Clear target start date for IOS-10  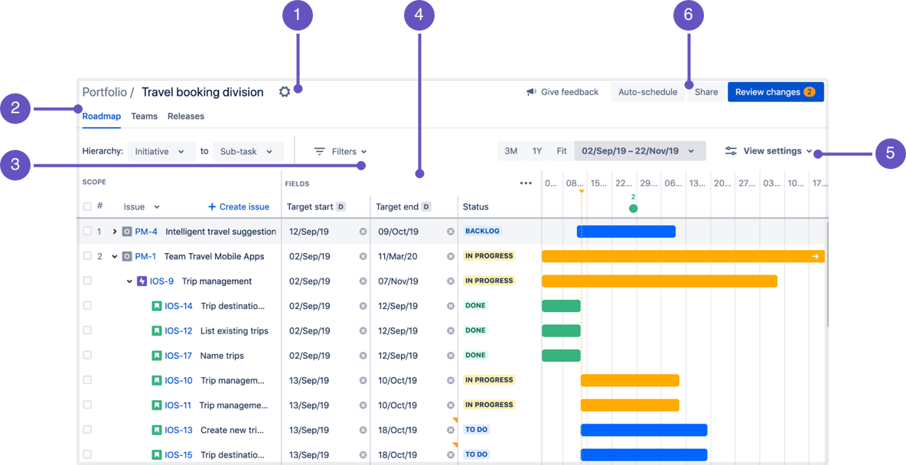(x=363, y=381)
